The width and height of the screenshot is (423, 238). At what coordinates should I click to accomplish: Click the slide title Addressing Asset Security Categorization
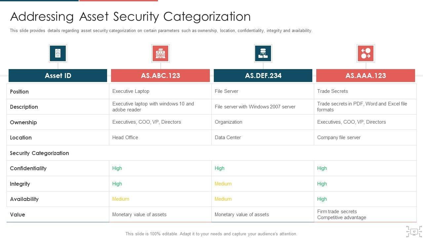(x=130, y=17)
